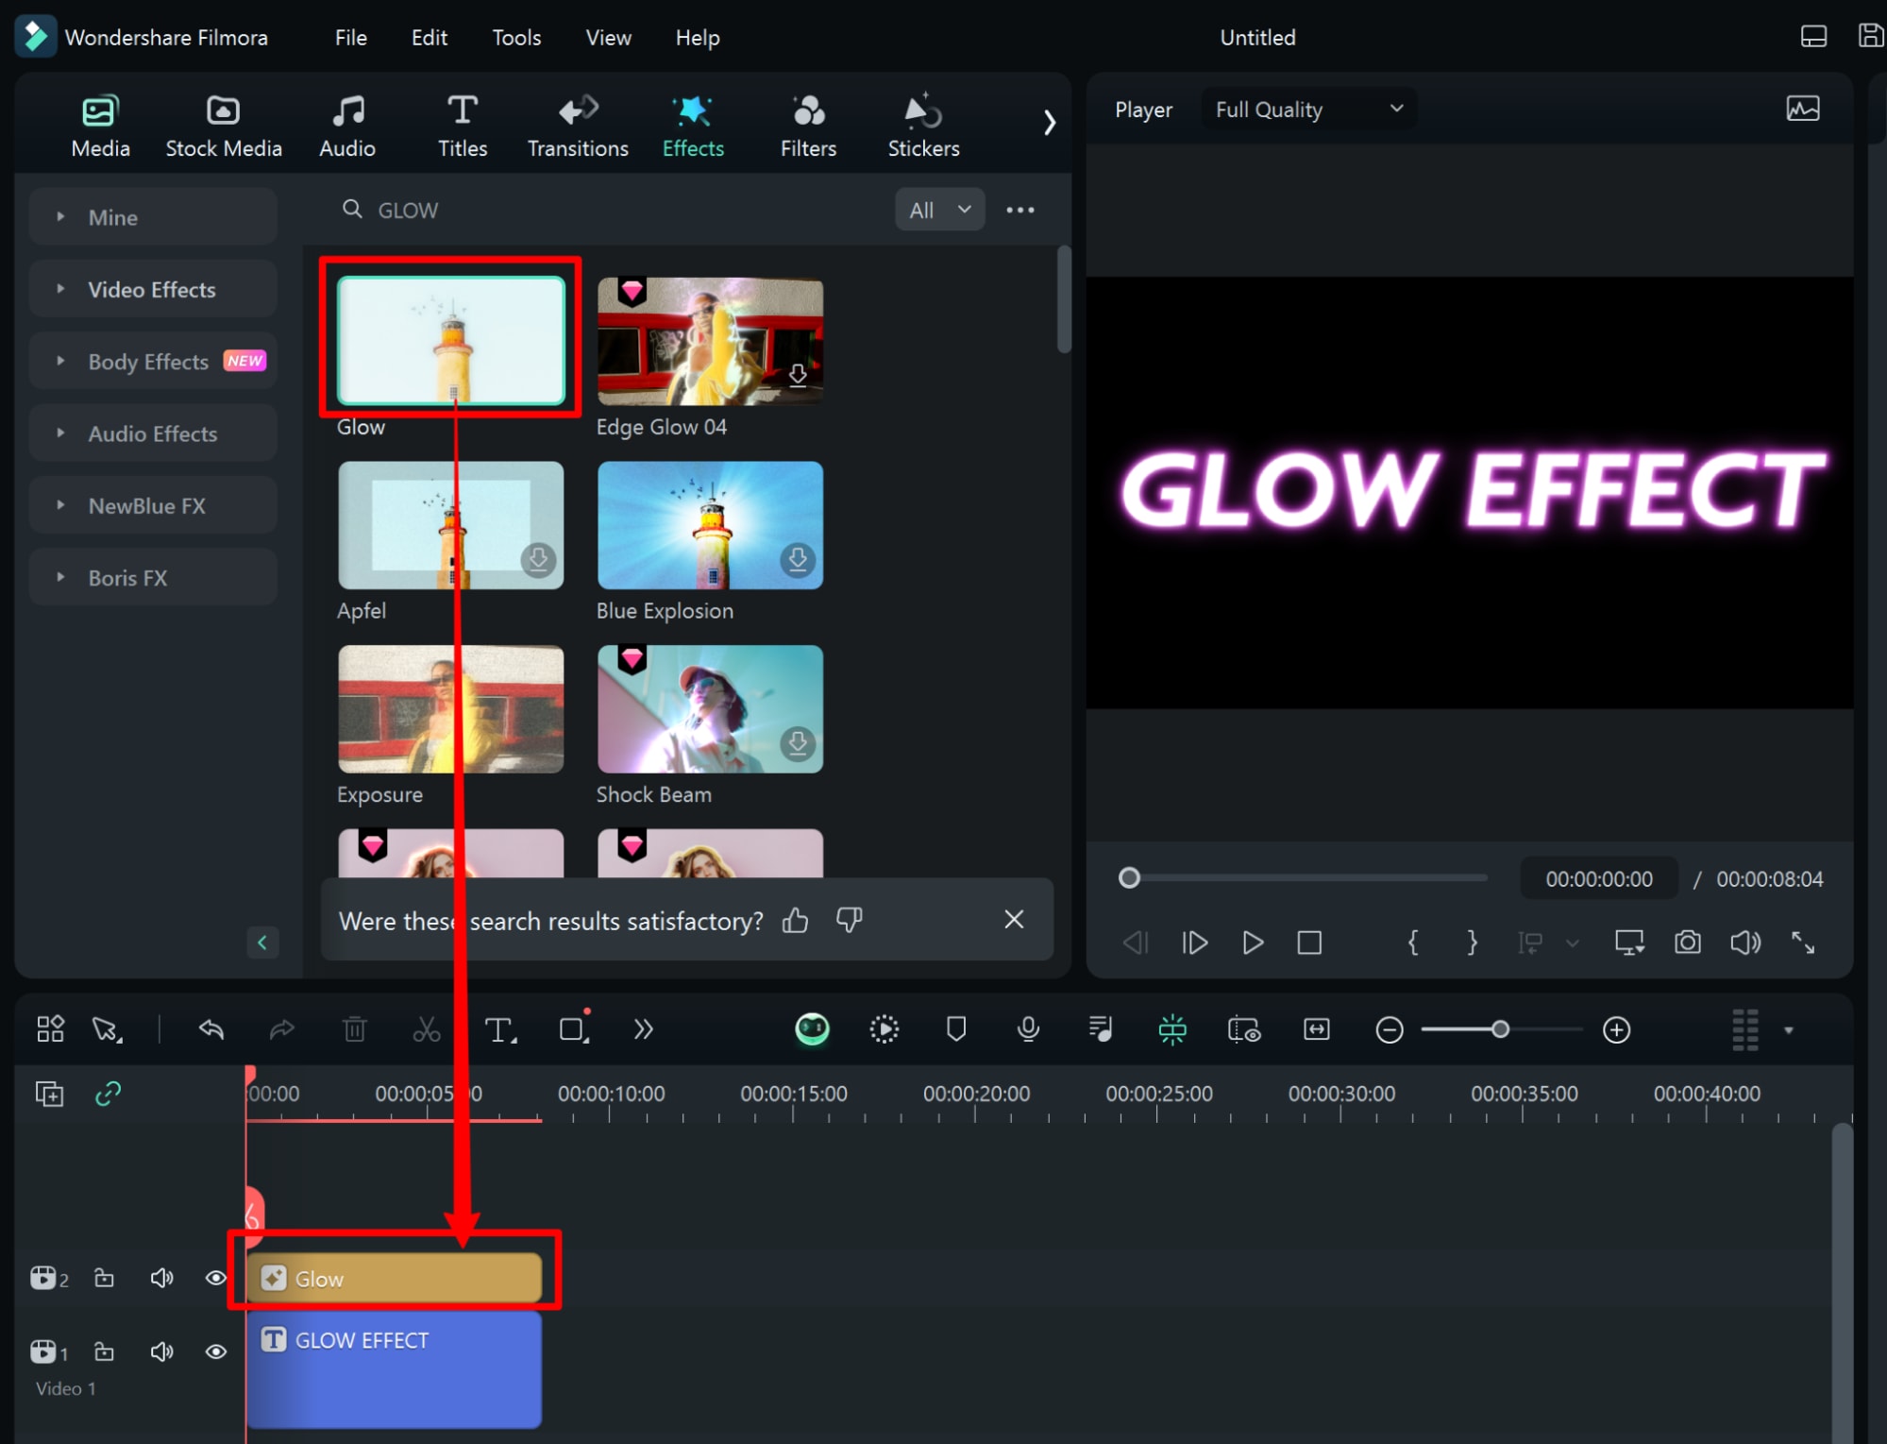The image size is (1887, 1444).
Task: Click the Split Clip icon in toolbar
Action: [428, 1030]
